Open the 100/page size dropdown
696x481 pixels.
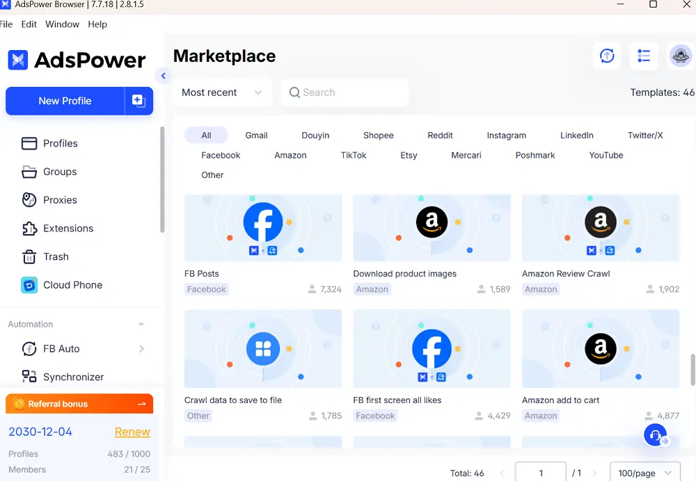[644, 473]
